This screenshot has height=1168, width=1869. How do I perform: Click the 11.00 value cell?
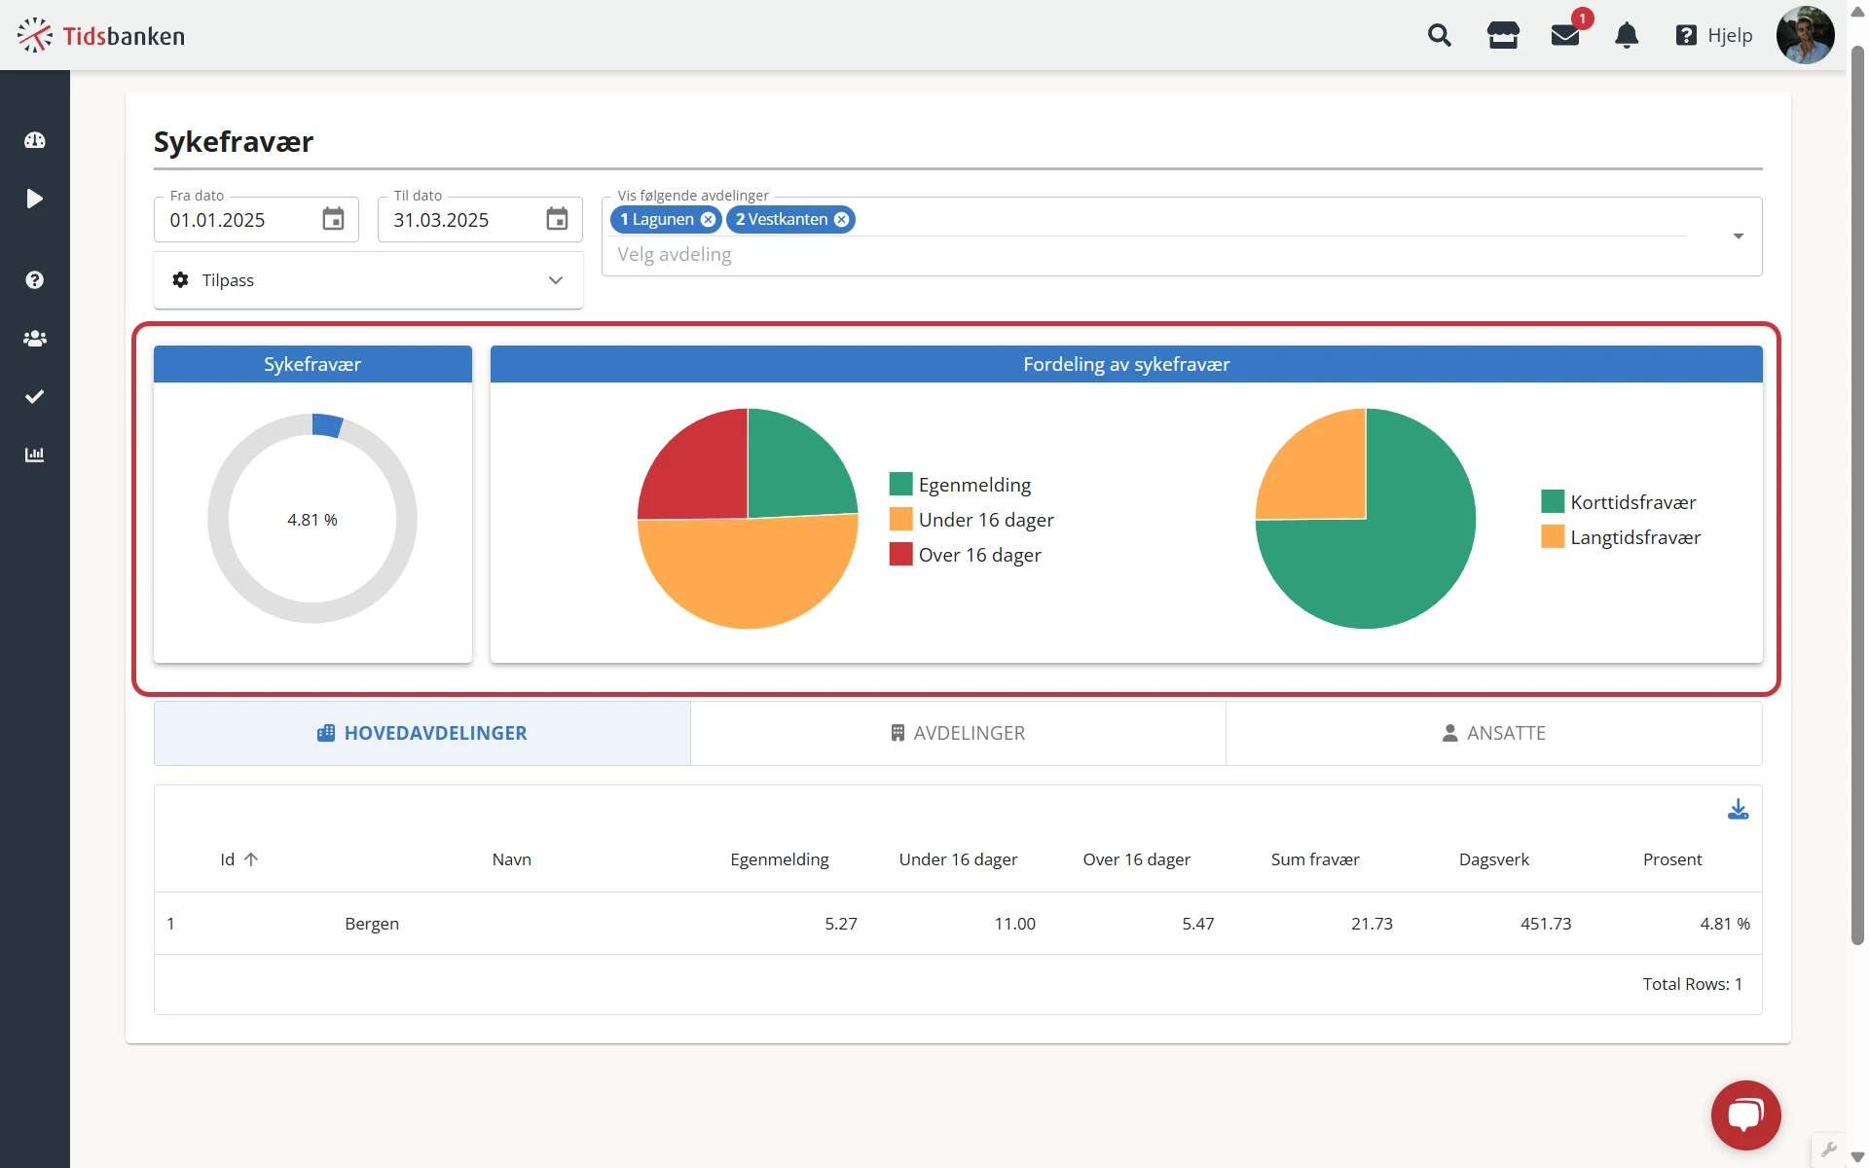pyautogui.click(x=1014, y=924)
